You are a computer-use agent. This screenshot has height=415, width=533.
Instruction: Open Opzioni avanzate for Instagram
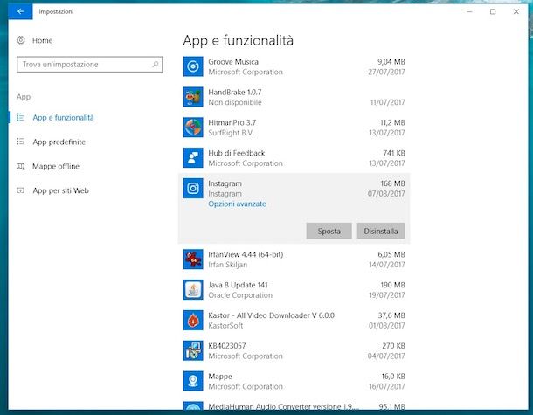(237, 204)
